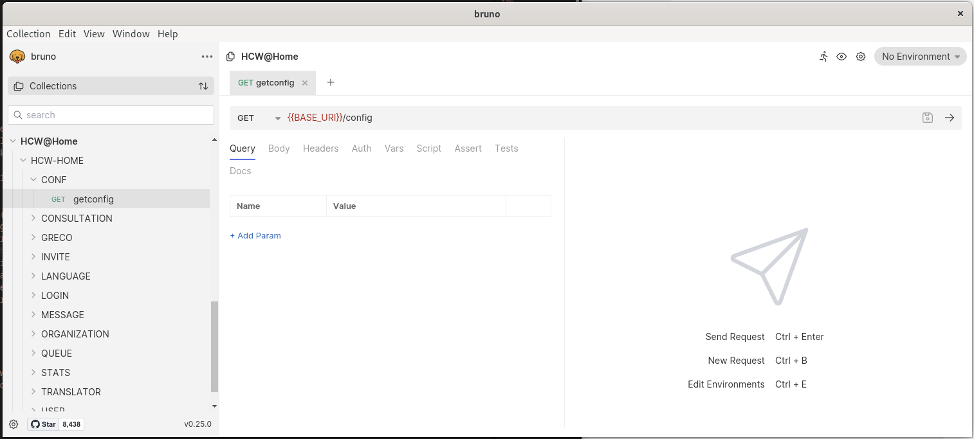This screenshot has width=974, height=439.
Task: Switch to the Body tab
Action: [279, 148]
